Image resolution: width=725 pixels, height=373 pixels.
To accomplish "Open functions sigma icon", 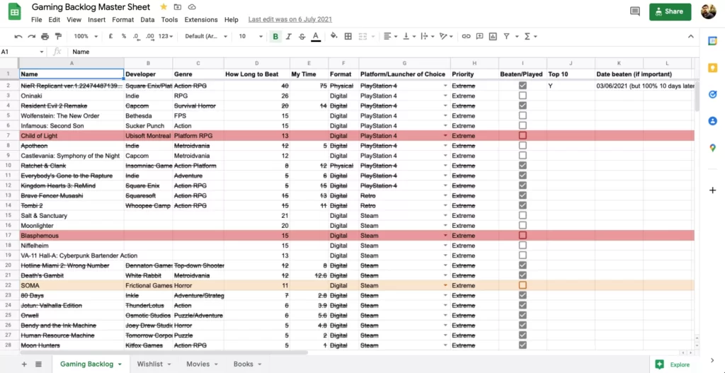I will pyautogui.click(x=527, y=36).
